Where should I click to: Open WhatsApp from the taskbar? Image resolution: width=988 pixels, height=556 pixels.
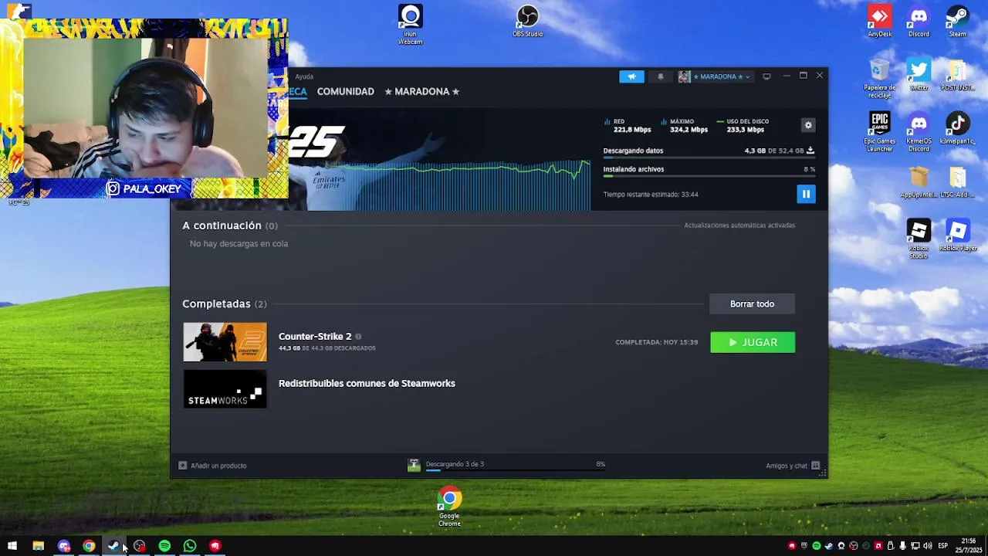coord(190,546)
